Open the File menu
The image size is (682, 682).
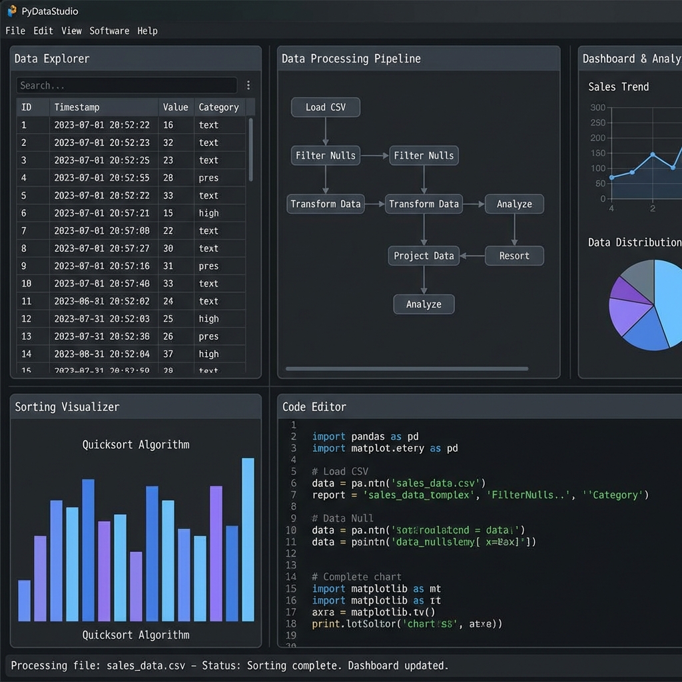click(15, 31)
